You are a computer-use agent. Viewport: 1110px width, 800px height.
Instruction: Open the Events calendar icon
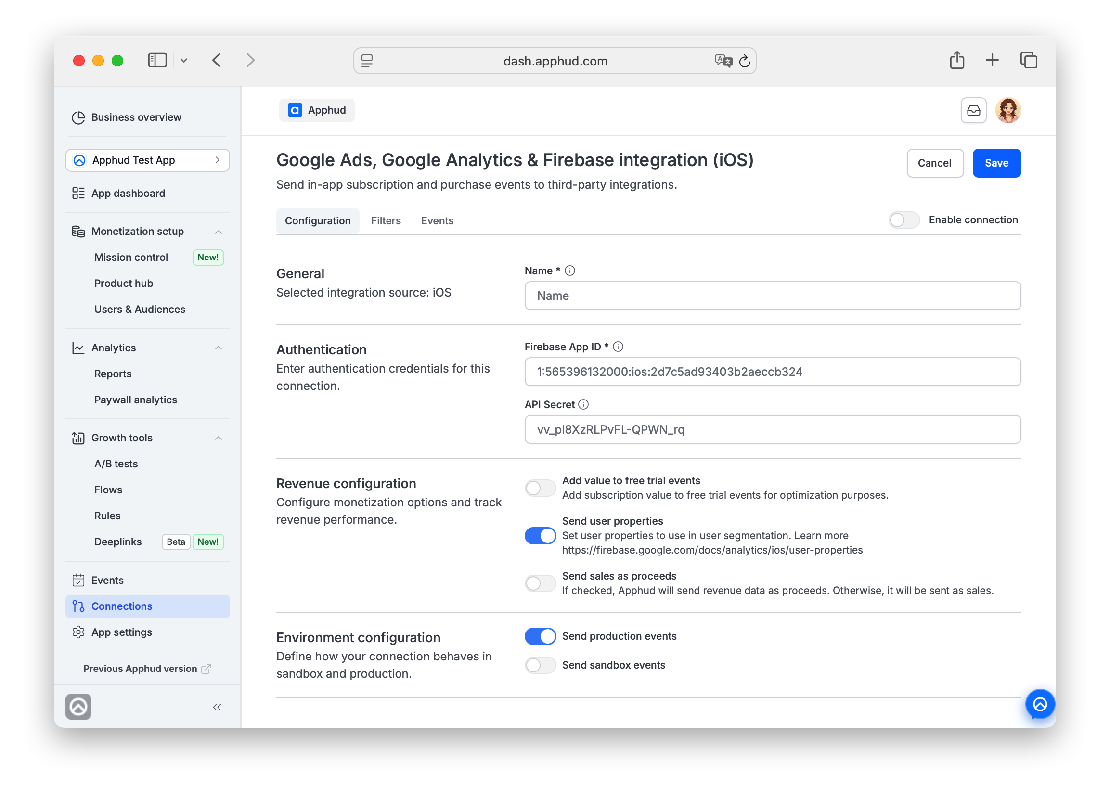point(78,581)
